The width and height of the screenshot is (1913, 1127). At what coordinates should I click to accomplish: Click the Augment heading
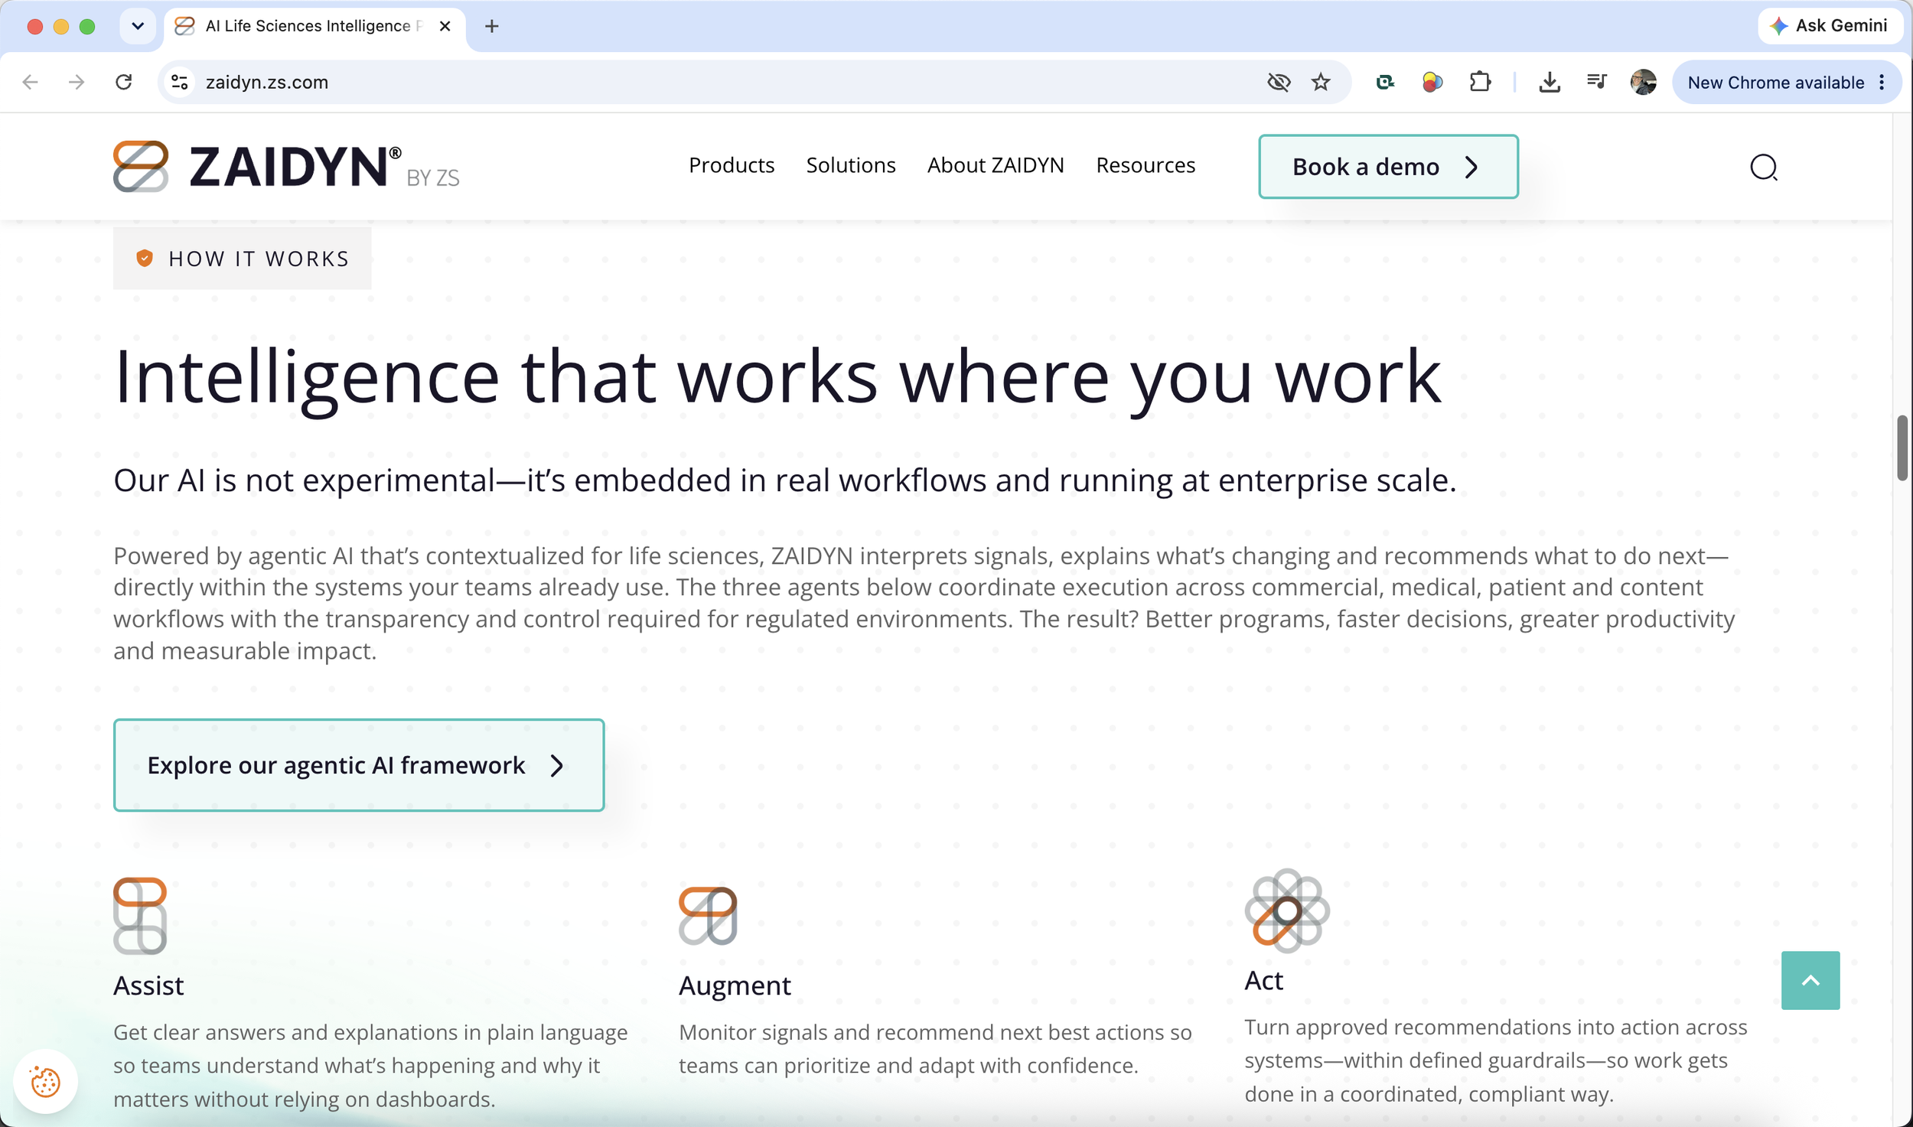point(735,985)
